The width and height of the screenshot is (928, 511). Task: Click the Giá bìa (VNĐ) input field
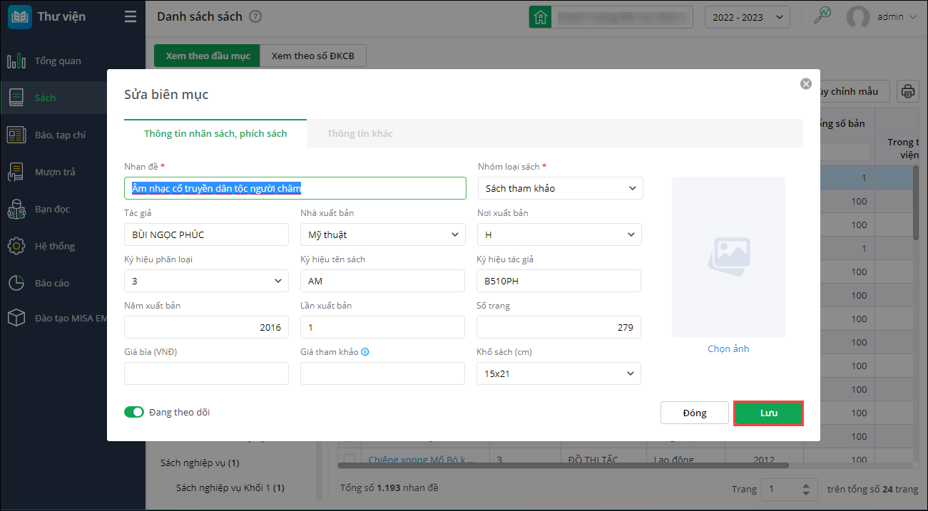pos(206,373)
